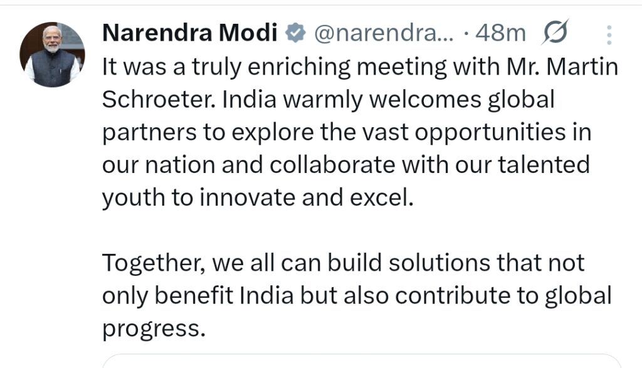Click the Narendra Modi display name

[189, 34]
